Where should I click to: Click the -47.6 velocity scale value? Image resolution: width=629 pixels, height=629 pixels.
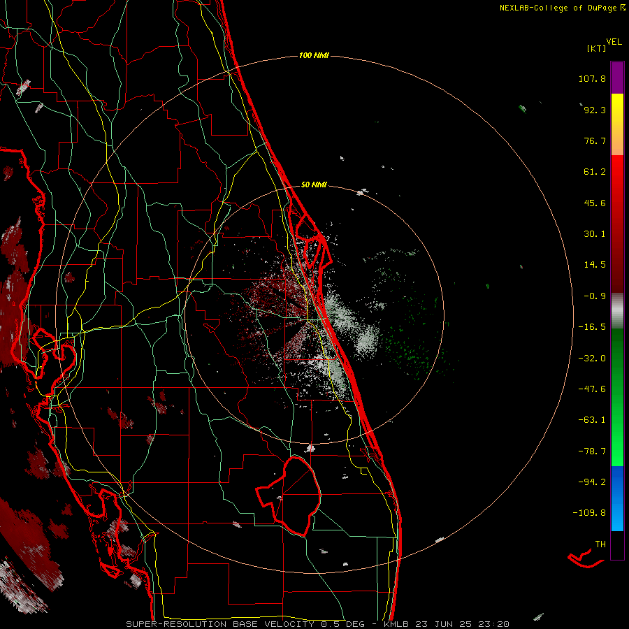pos(592,389)
